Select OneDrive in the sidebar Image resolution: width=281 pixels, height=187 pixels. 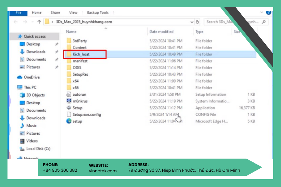pos(32,77)
